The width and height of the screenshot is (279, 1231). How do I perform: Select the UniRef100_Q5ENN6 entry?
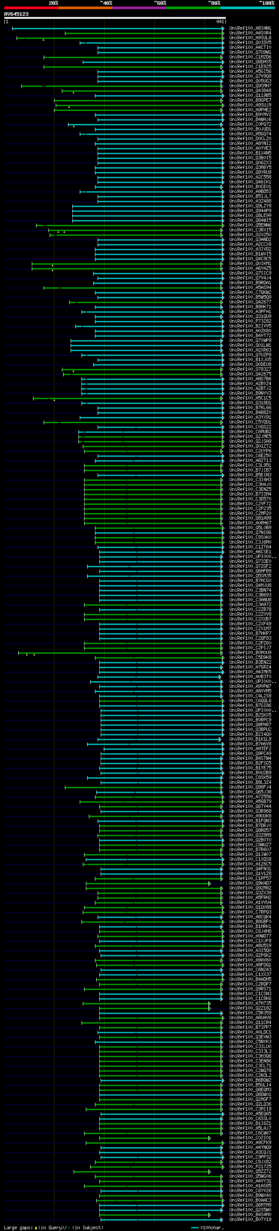point(250,225)
